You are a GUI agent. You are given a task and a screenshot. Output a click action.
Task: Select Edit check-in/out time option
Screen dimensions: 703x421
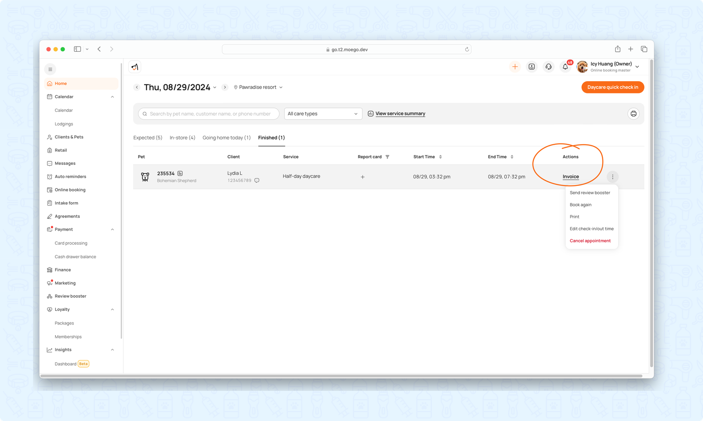point(591,229)
